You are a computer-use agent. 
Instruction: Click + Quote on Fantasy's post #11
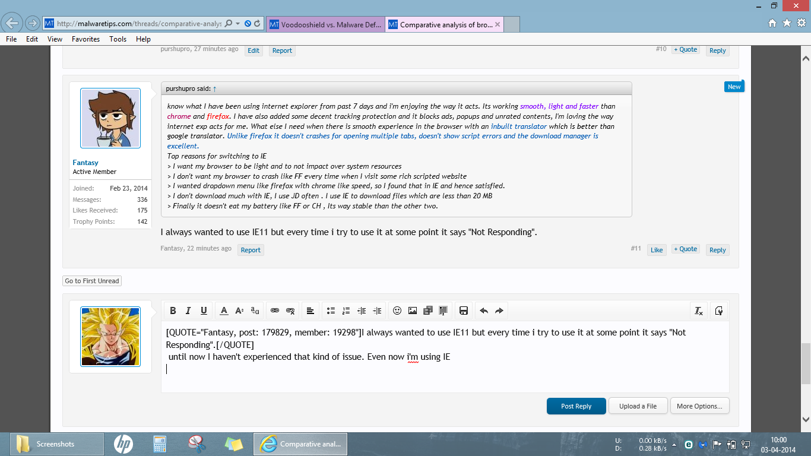point(685,249)
